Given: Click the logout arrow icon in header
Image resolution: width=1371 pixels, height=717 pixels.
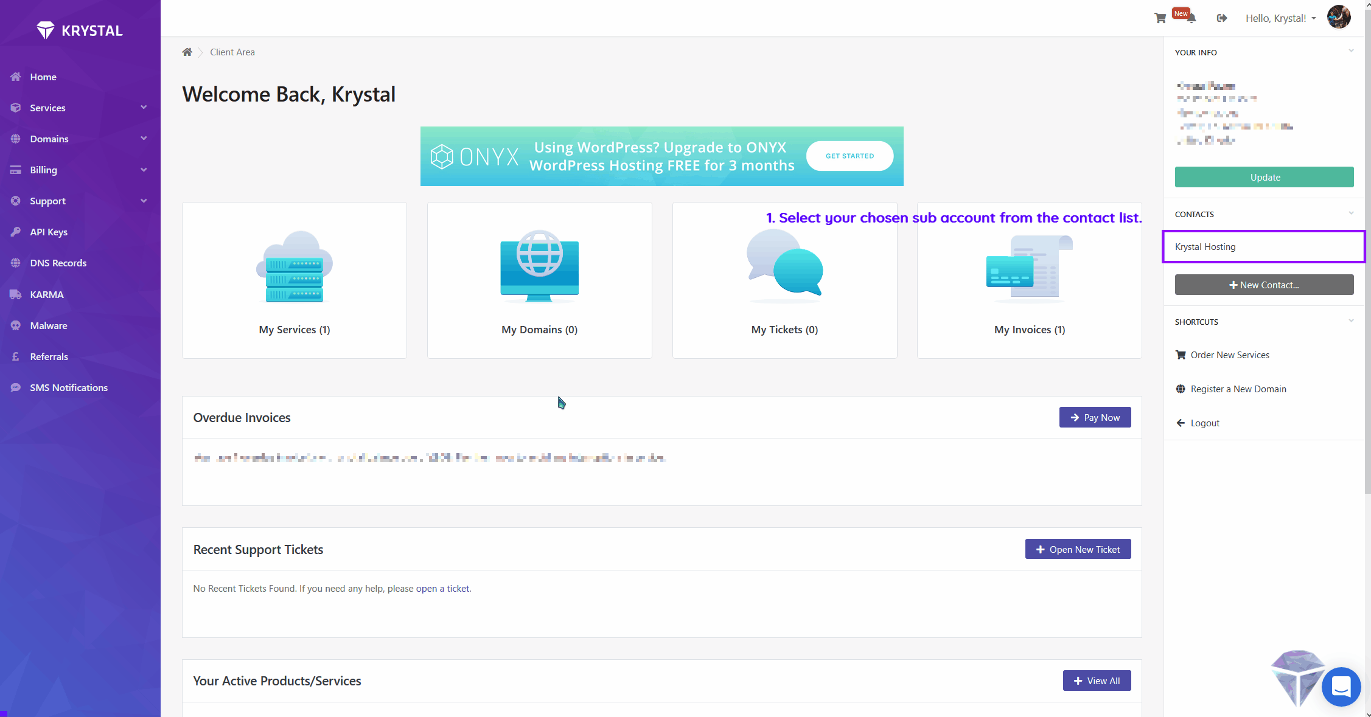Looking at the screenshot, I should [x=1221, y=18].
